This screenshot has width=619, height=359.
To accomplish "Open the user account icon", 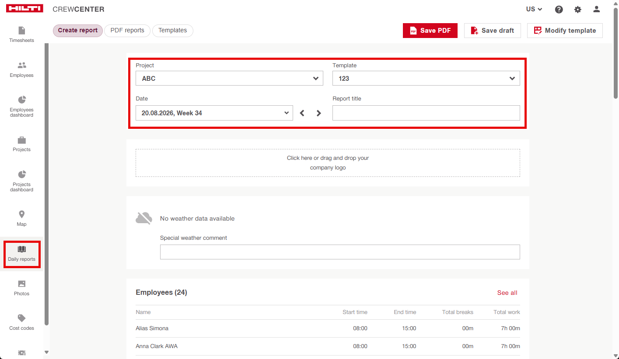I will (x=596, y=9).
